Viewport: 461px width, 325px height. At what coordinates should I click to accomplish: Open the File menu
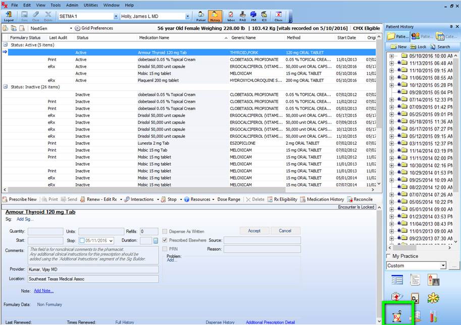tap(15, 5)
